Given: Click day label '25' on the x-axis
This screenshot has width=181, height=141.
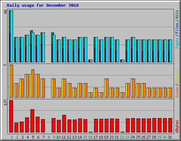Looking at the screenshot, I should (138, 137).
